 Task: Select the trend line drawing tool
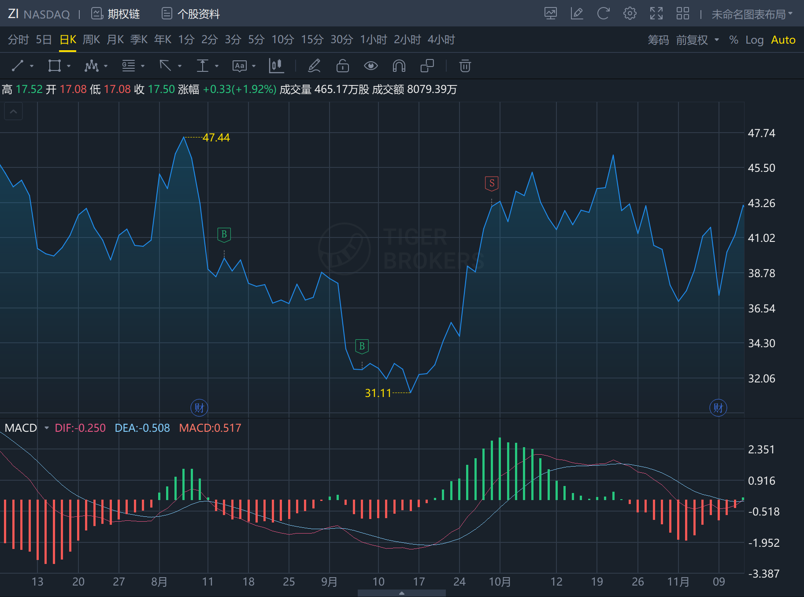tap(18, 66)
